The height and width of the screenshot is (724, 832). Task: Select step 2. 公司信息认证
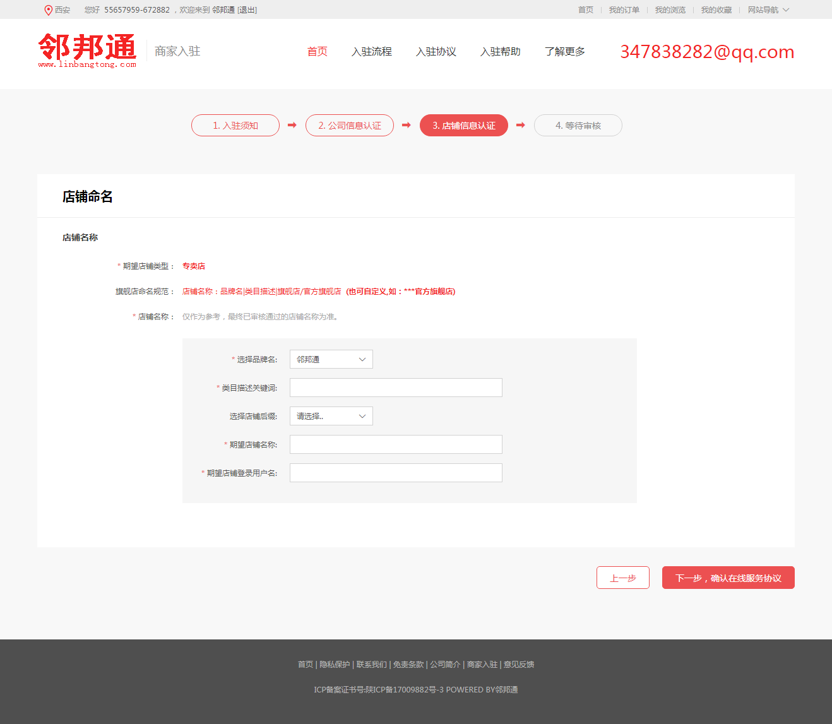pos(350,126)
